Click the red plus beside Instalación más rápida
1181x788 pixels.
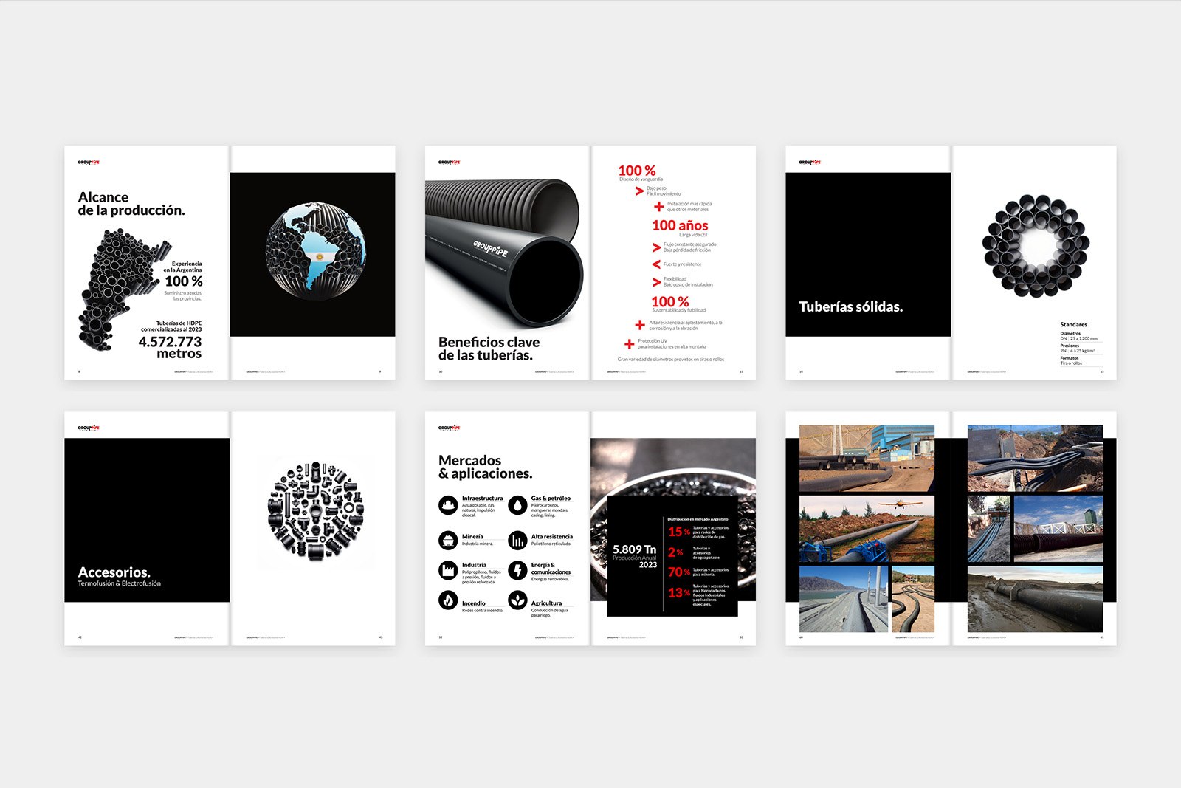(659, 207)
